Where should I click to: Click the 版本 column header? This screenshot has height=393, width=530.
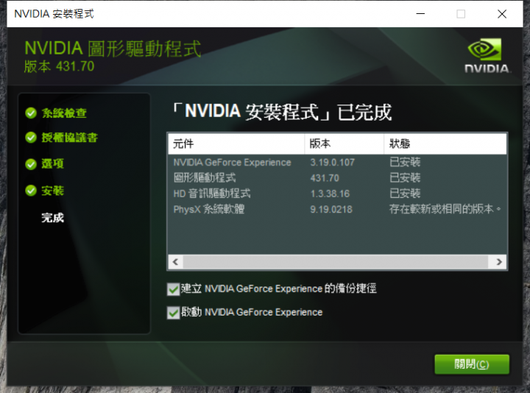(344, 144)
